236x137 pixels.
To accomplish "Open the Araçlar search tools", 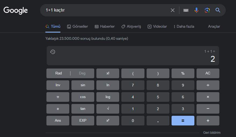I will 214,27.
